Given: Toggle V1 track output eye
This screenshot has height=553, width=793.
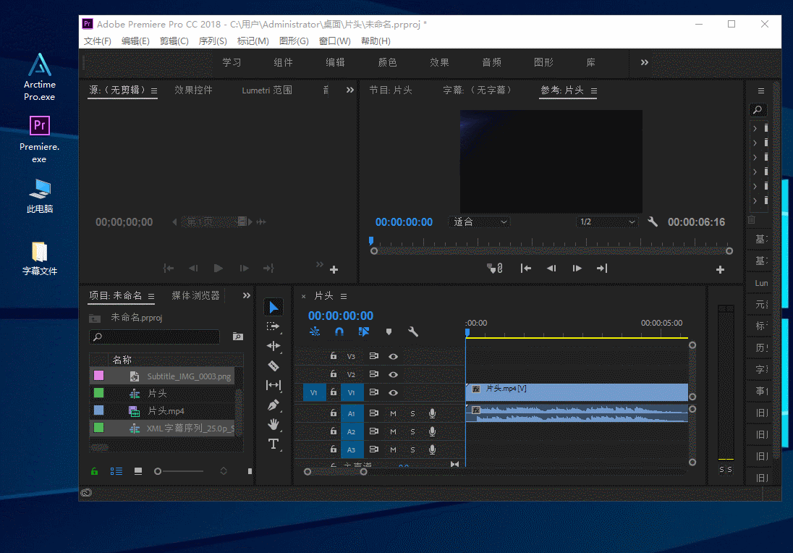Looking at the screenshot, I should pos(393,392).
